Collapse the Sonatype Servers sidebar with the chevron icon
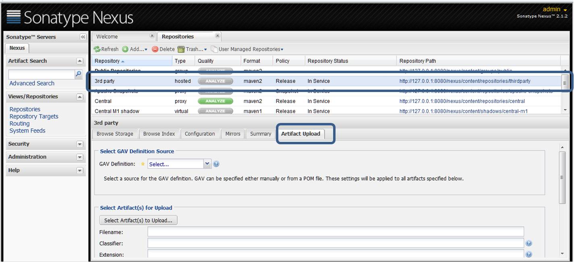574x262 pixels. point(84,37)
